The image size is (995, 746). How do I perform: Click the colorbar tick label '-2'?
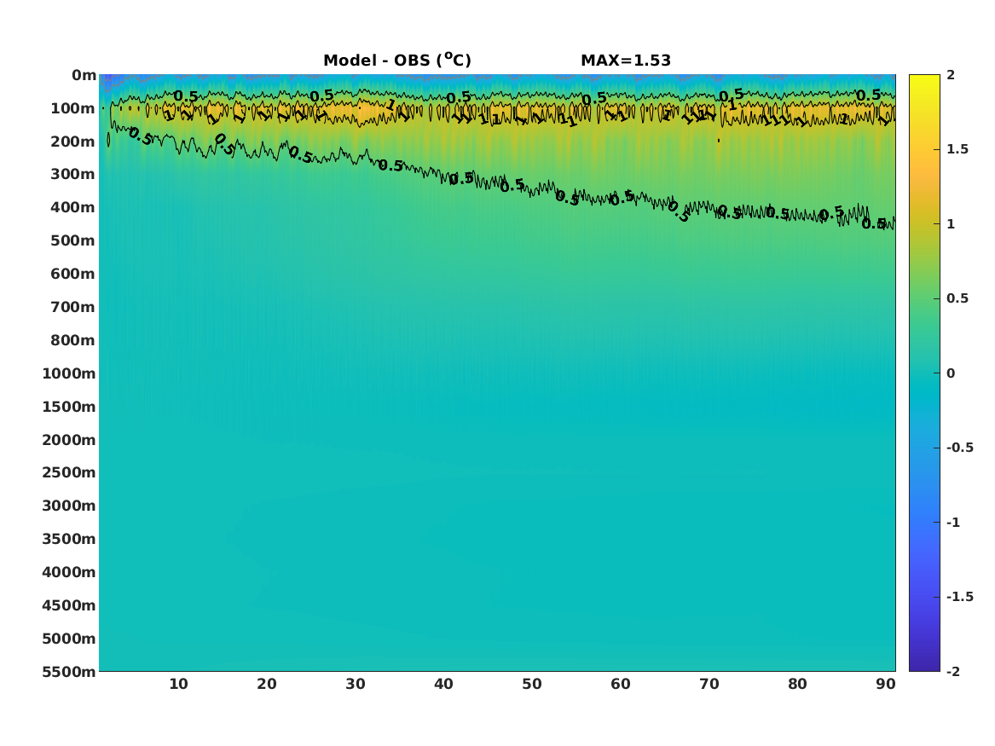[953, 671]
